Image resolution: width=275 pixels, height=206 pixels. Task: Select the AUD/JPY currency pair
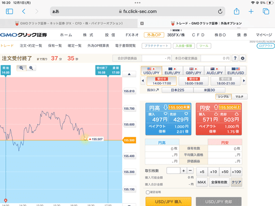click(x=215, y=71)
